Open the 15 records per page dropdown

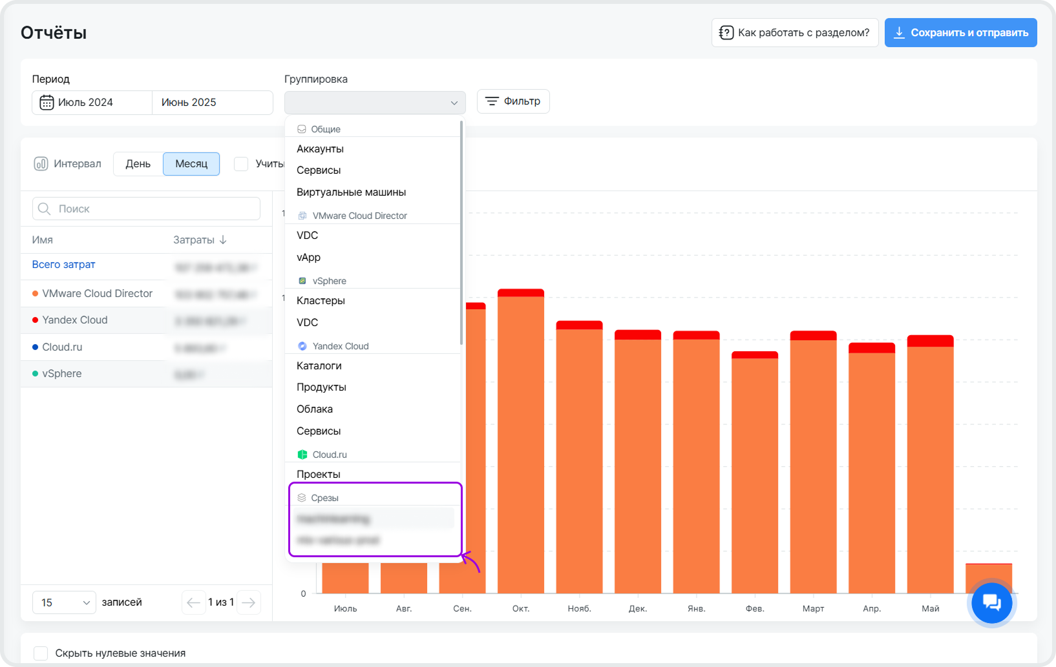64,602
